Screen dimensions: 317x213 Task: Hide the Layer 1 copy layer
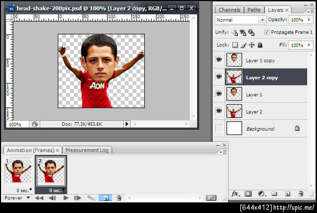point(219,60)
